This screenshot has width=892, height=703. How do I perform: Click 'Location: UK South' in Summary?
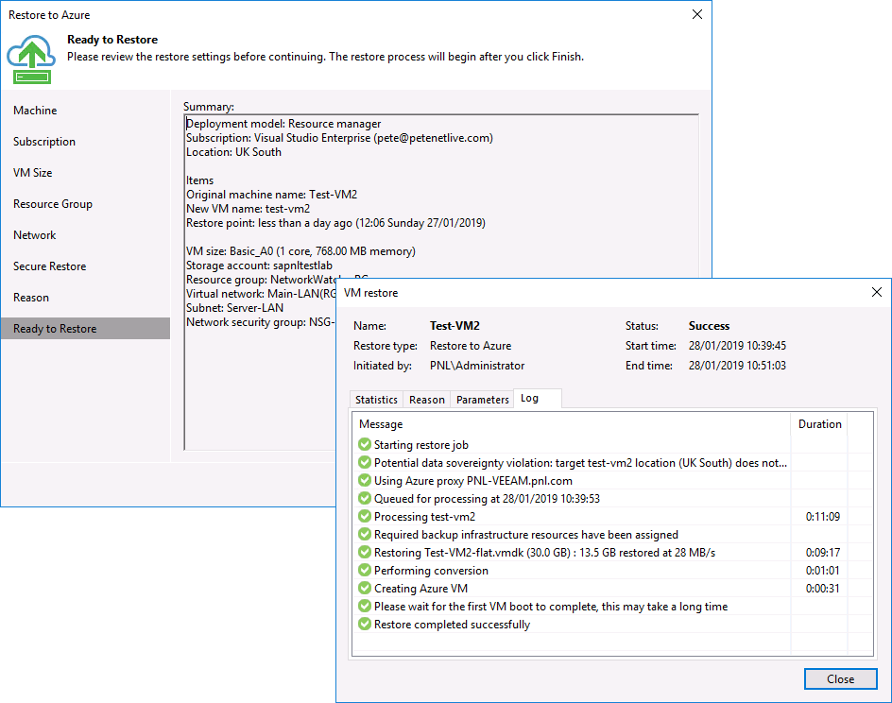point(233,152)
